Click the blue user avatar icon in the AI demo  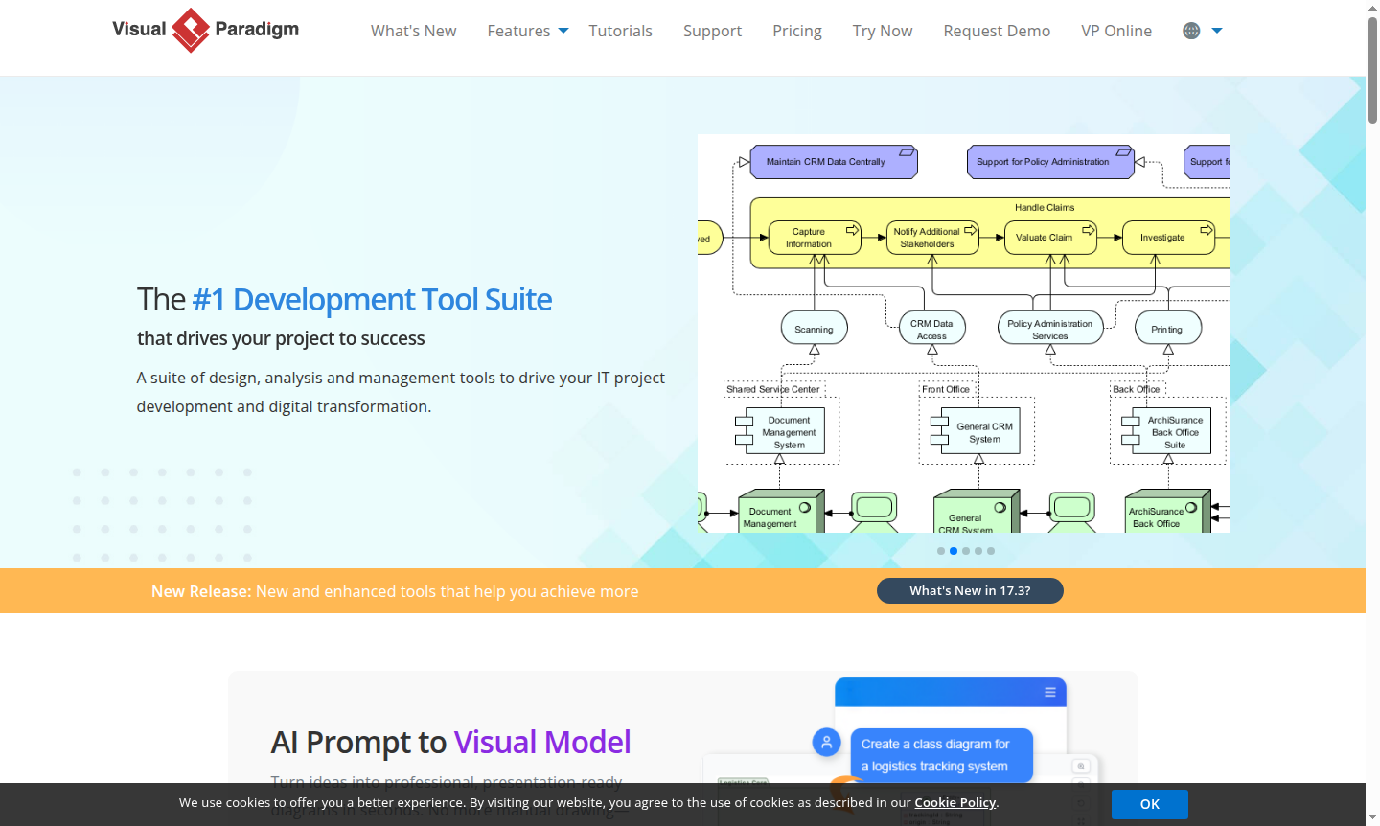coord(826,742)
